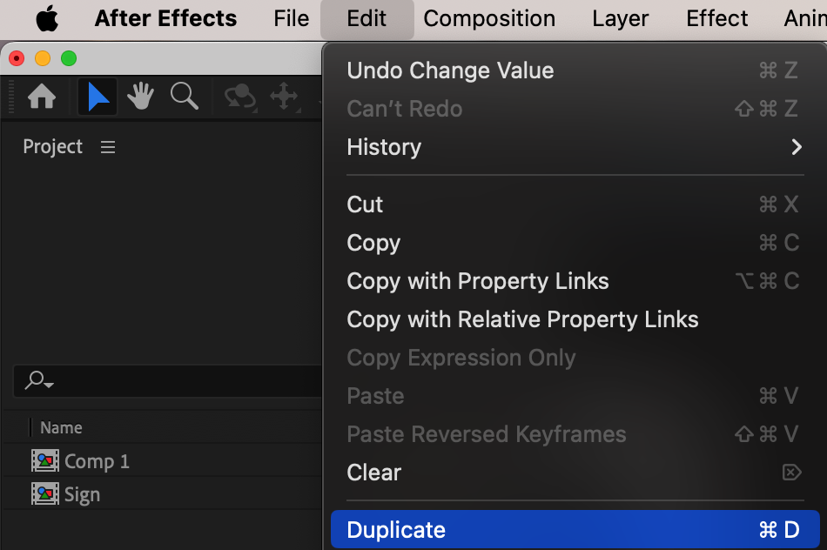Click the Comp 1 composition icon
This screenshot has height=550, width=827.
pos(44,461)
